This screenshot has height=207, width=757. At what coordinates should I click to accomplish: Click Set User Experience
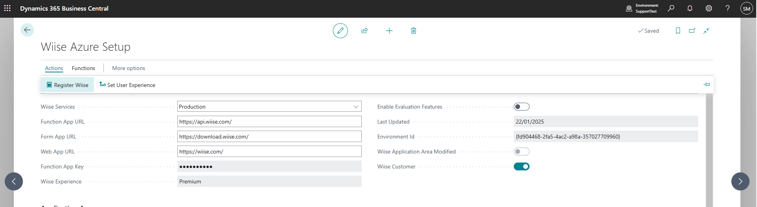point(127,85)
